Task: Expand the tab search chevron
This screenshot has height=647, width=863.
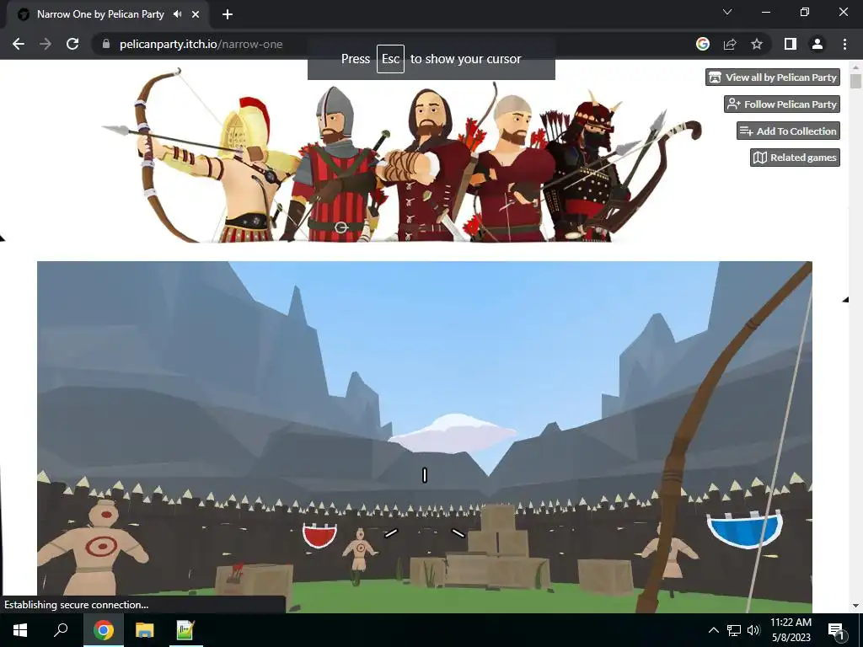Action: pyautogui.click(x=727, y=12)
